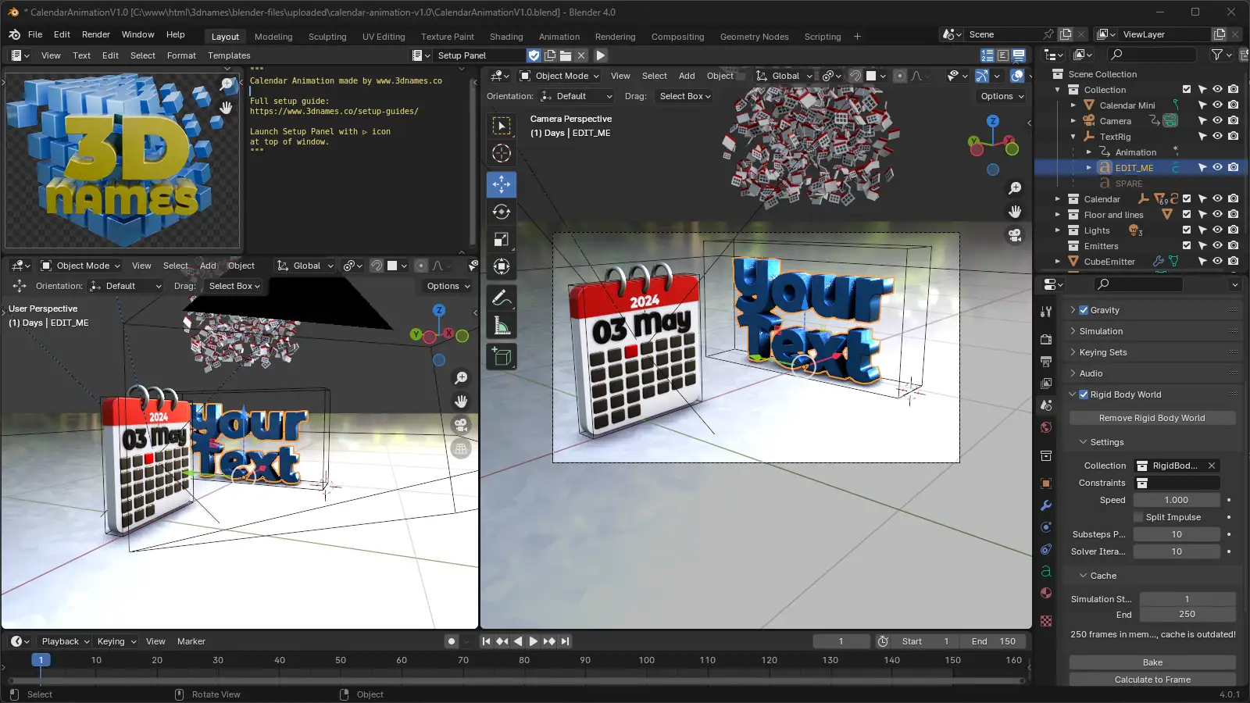This screenshot has height=703, width=1250.
Task: Click Remove Rigid Body World button
Action: pyautogui.click(x=1152, y=418)
